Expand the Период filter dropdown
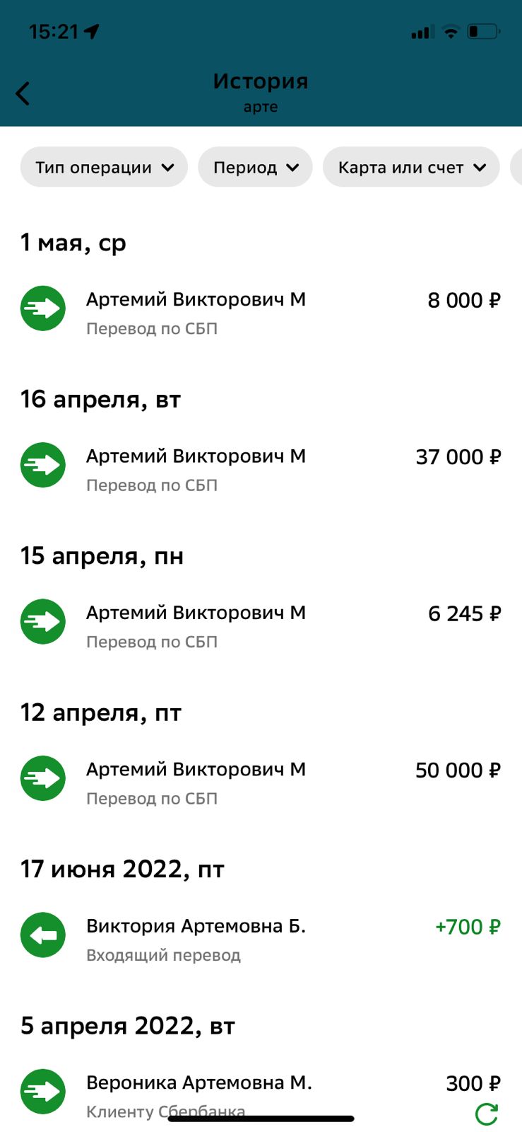This screenshot has width=522, height=1132. (x=255, y=167)
